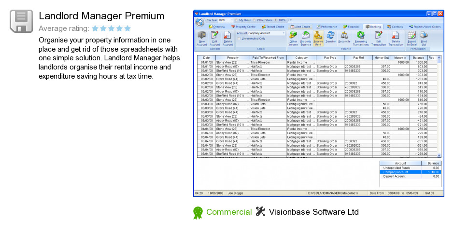
Task: Click the Balance column header
Action: point(418,58)
